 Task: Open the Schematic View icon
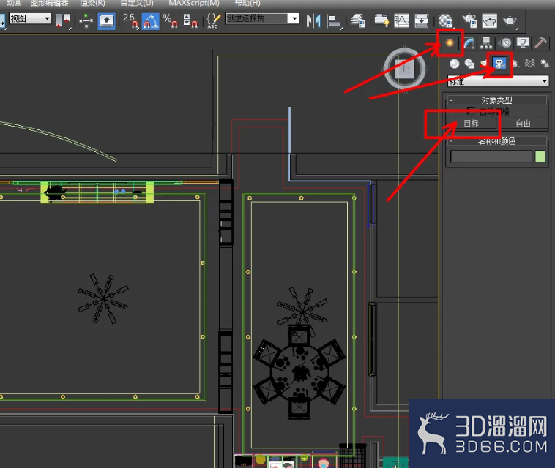(x=422, y=21)
